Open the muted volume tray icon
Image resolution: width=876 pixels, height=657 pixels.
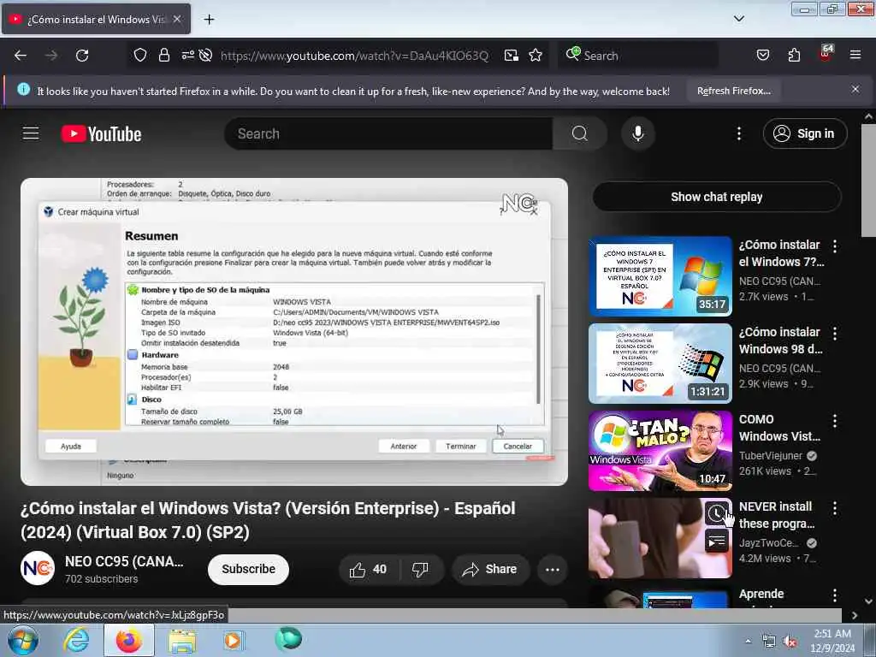click(x=790, y=642)
